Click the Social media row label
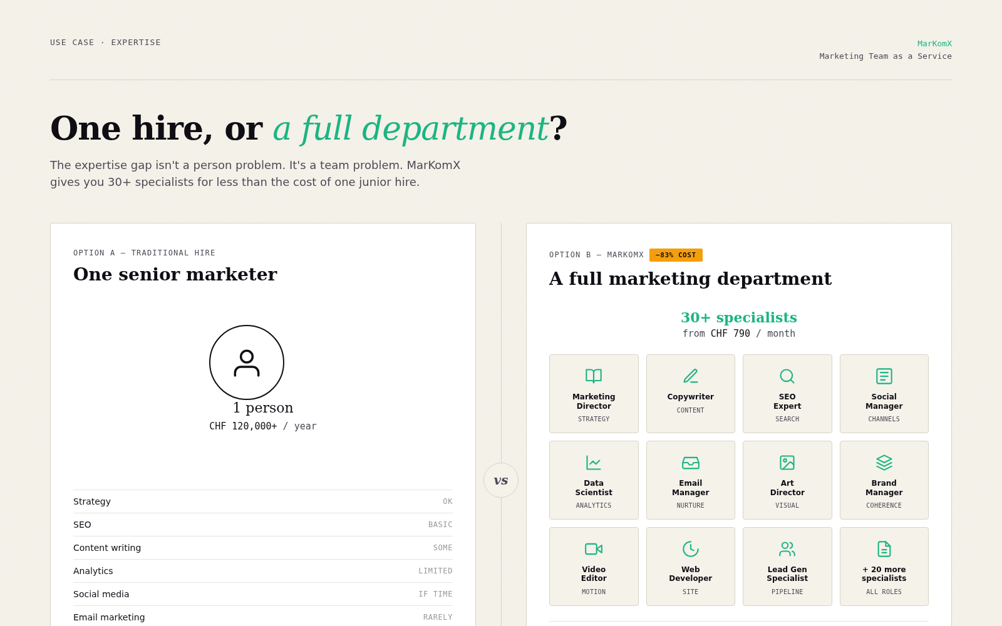This screenshot has width=1002, height=626. pos(101,594)
